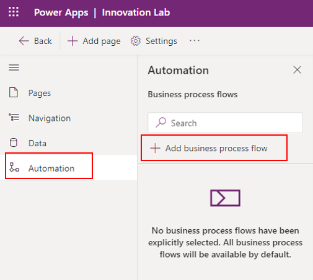Viewport: 313px width, 280px height.
Task: Select the Navigation label in sidebar
Action: [x=50, y=118]
